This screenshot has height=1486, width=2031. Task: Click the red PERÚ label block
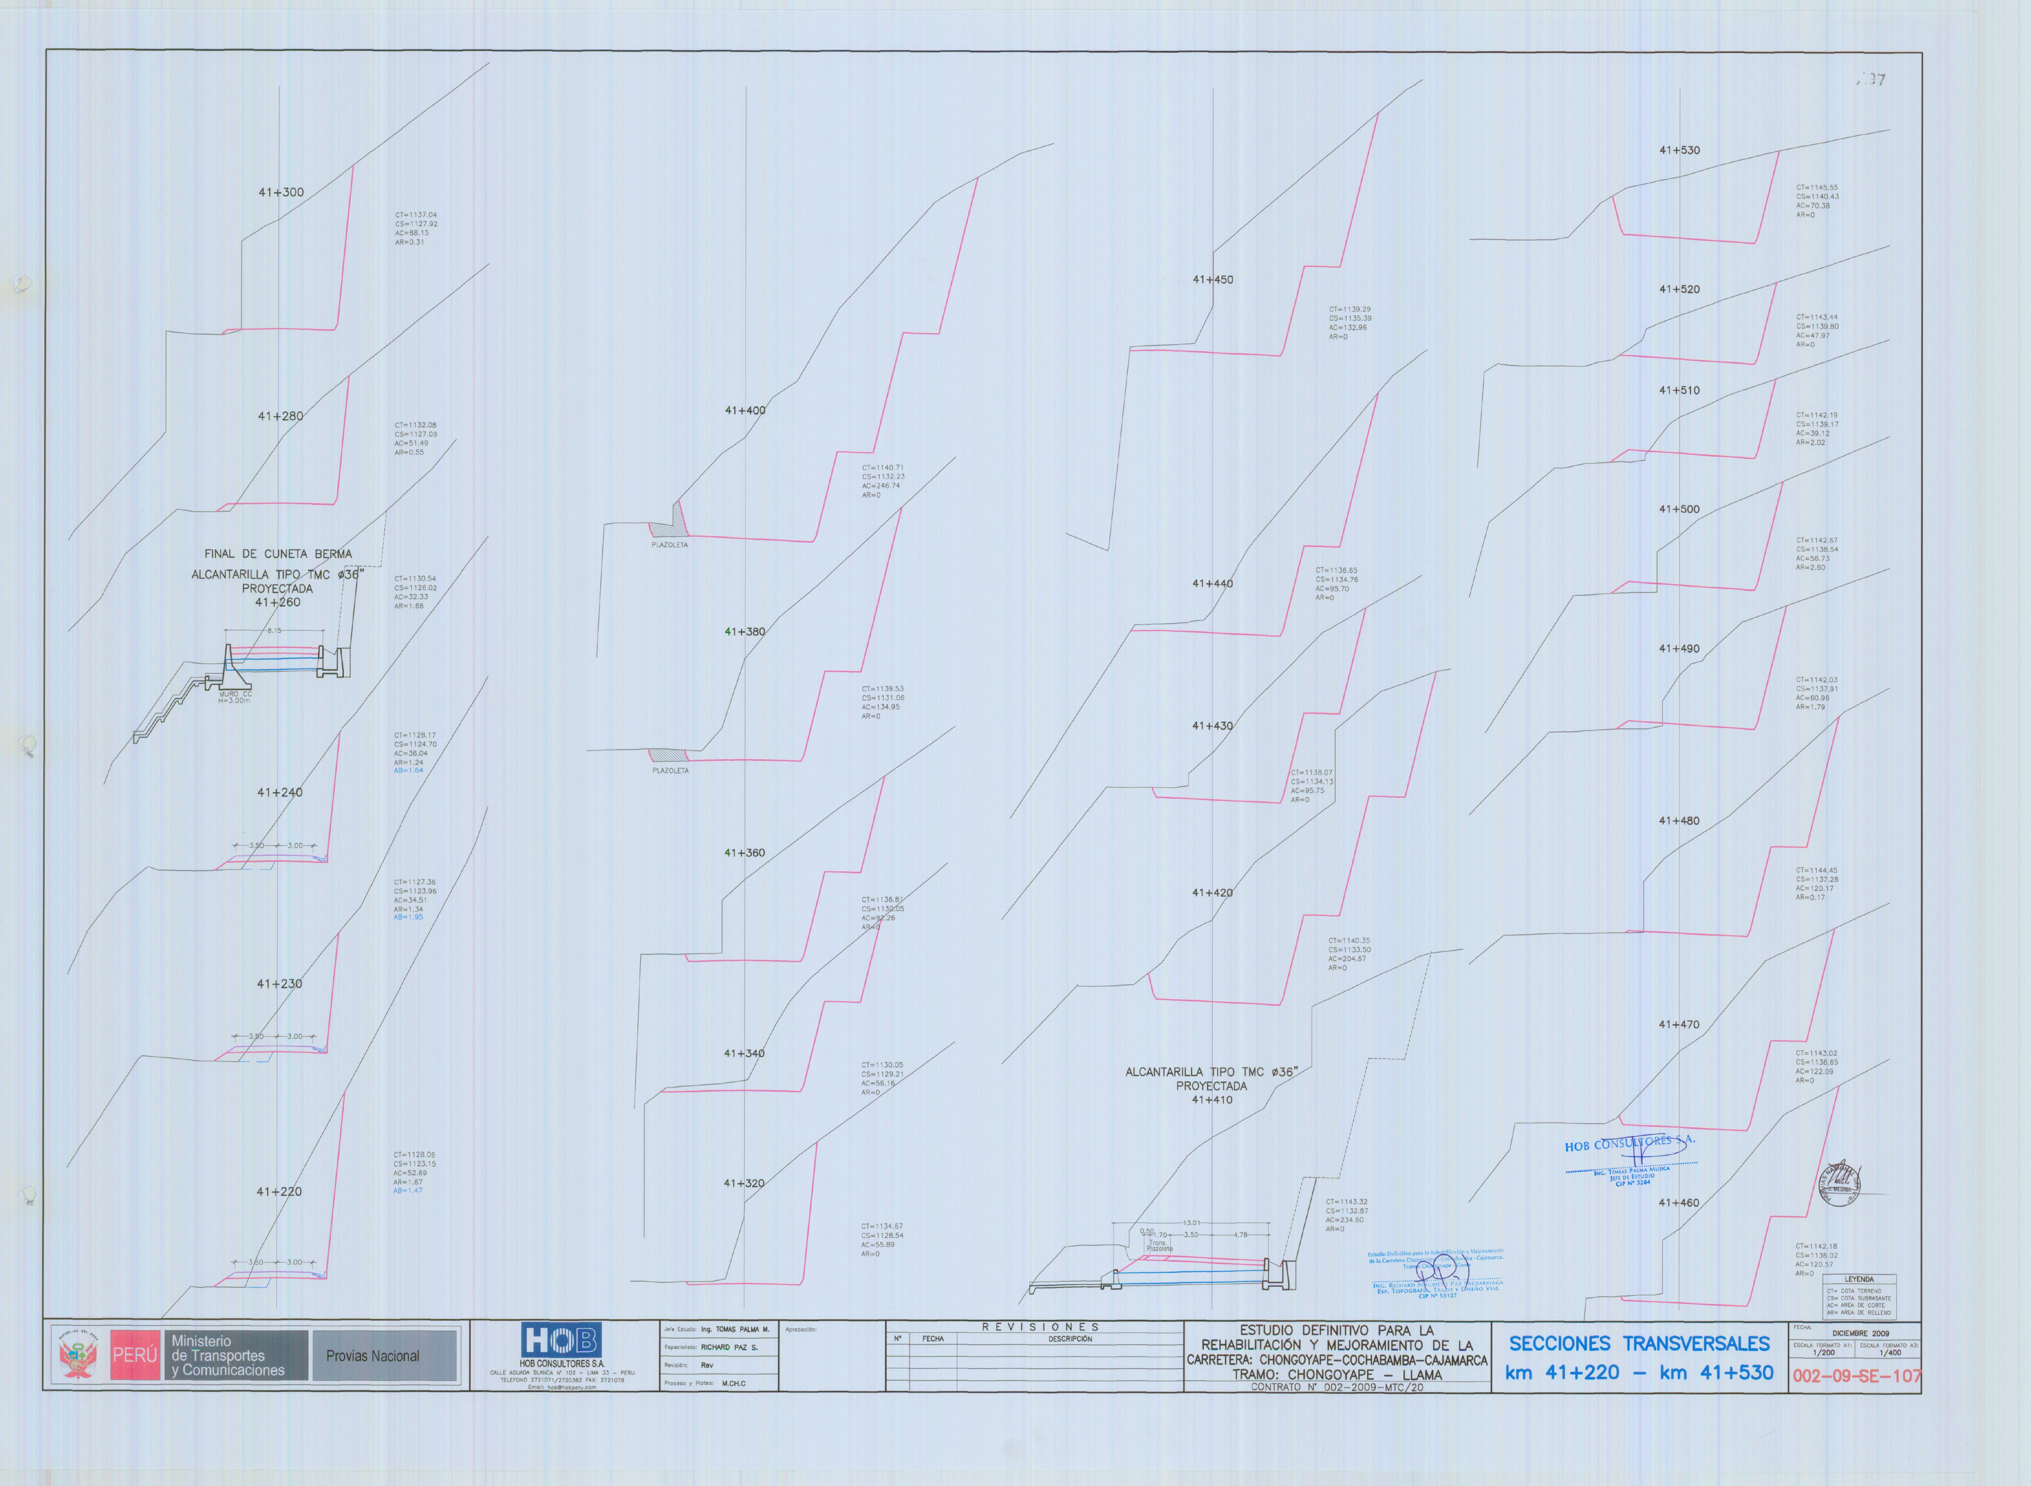tap(135, 1355)
